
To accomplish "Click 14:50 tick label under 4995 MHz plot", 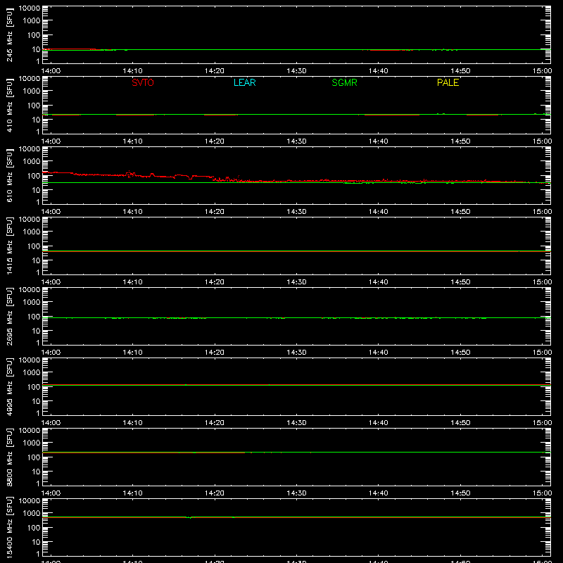I will tap(460, 423).
